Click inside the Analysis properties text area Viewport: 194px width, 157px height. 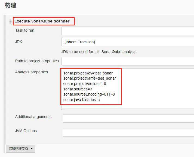(x=128, y=89)
